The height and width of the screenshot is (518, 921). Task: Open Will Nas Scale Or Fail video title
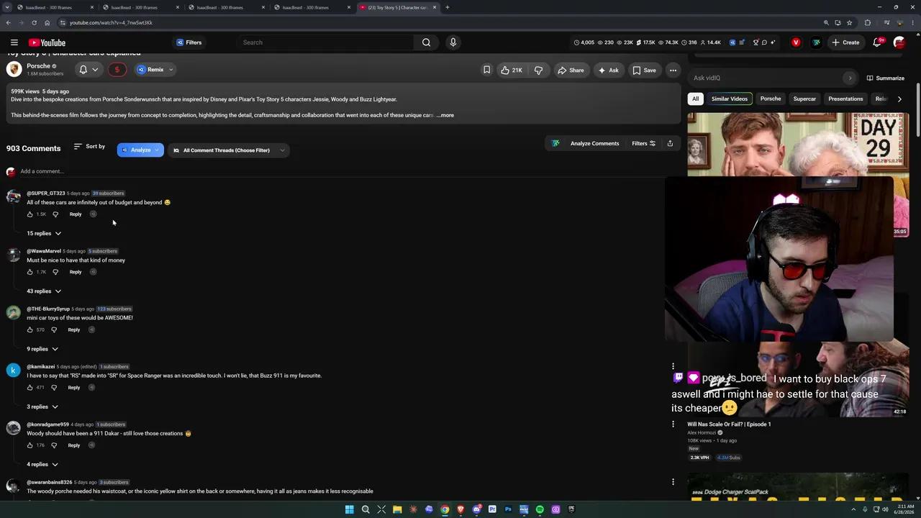point(729,424)
